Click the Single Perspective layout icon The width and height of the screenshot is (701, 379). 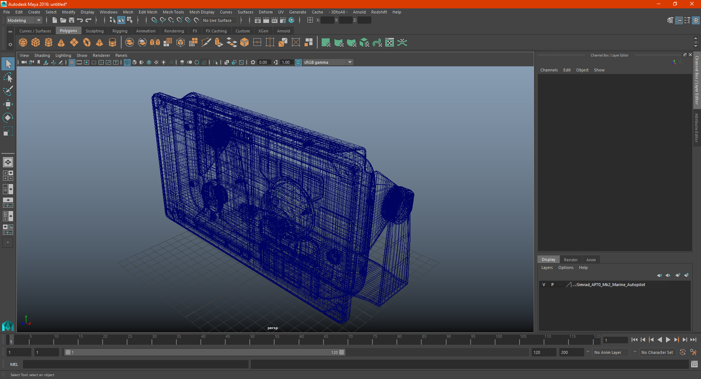(x=8, y=162)
